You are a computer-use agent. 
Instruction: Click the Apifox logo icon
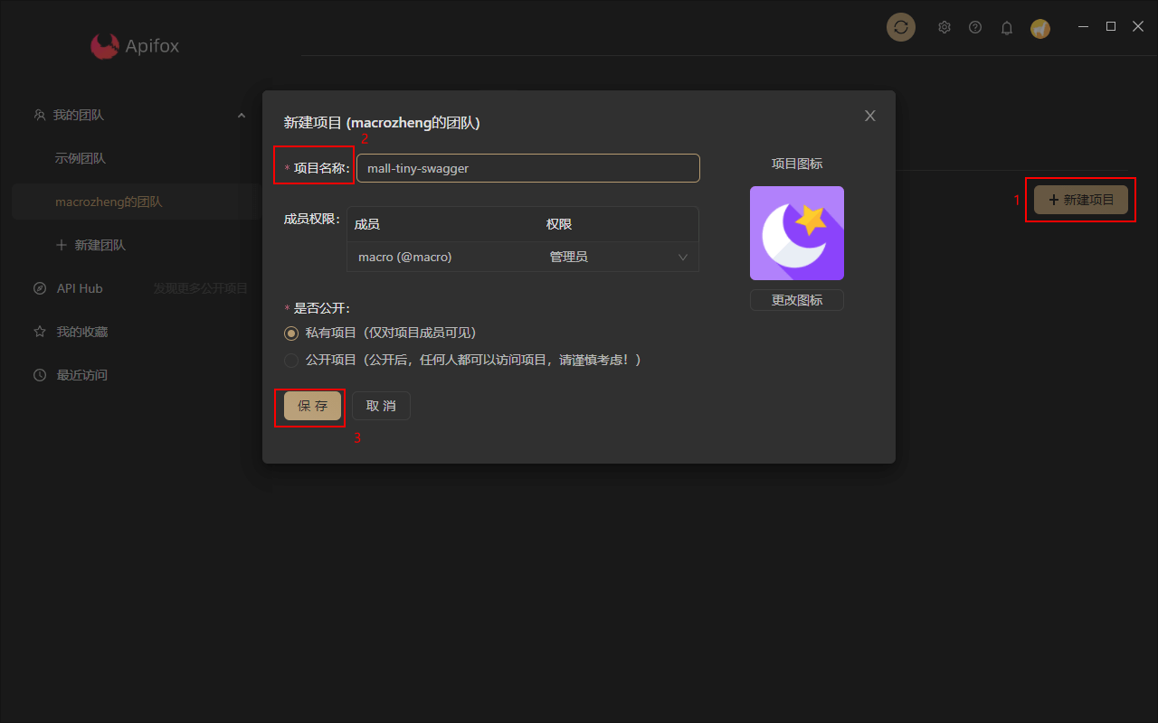click(105, 46)
